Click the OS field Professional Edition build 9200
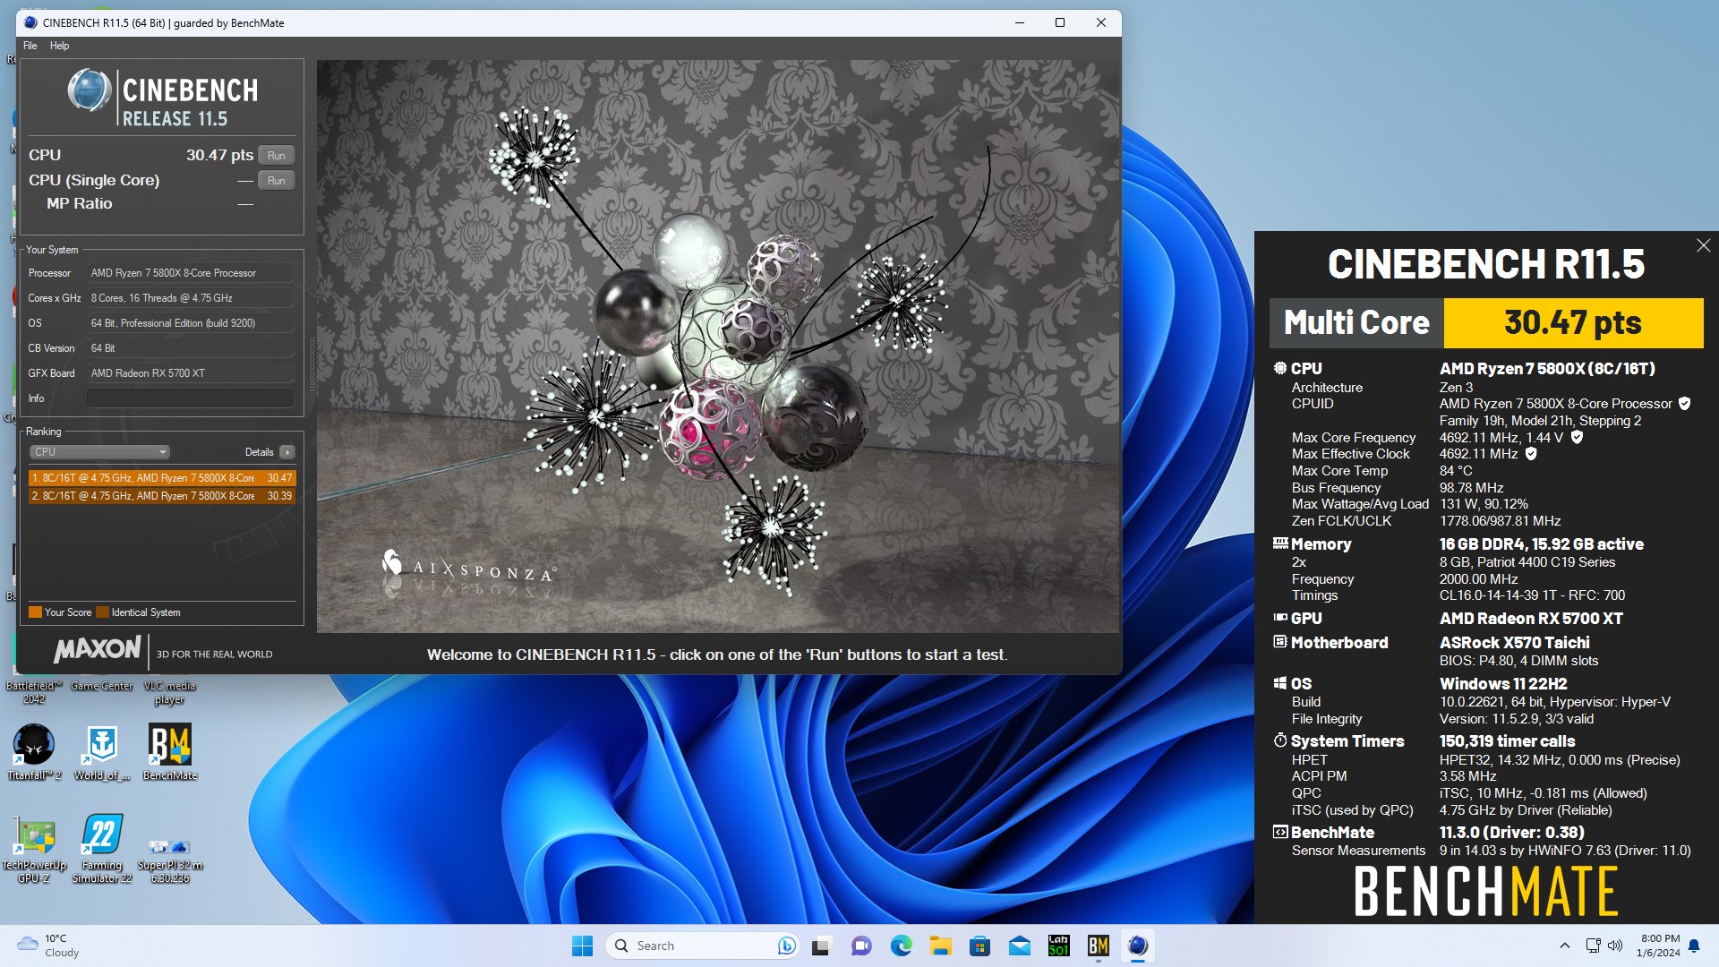 click(x=191, y=323)
